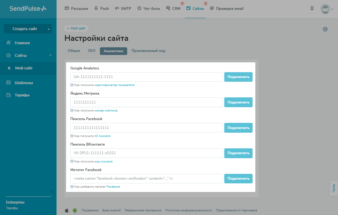The width and height of the screenshot is (338, 215).
Task: Focus the Яндекс.Метрика counter field
Action: point(147,102)
